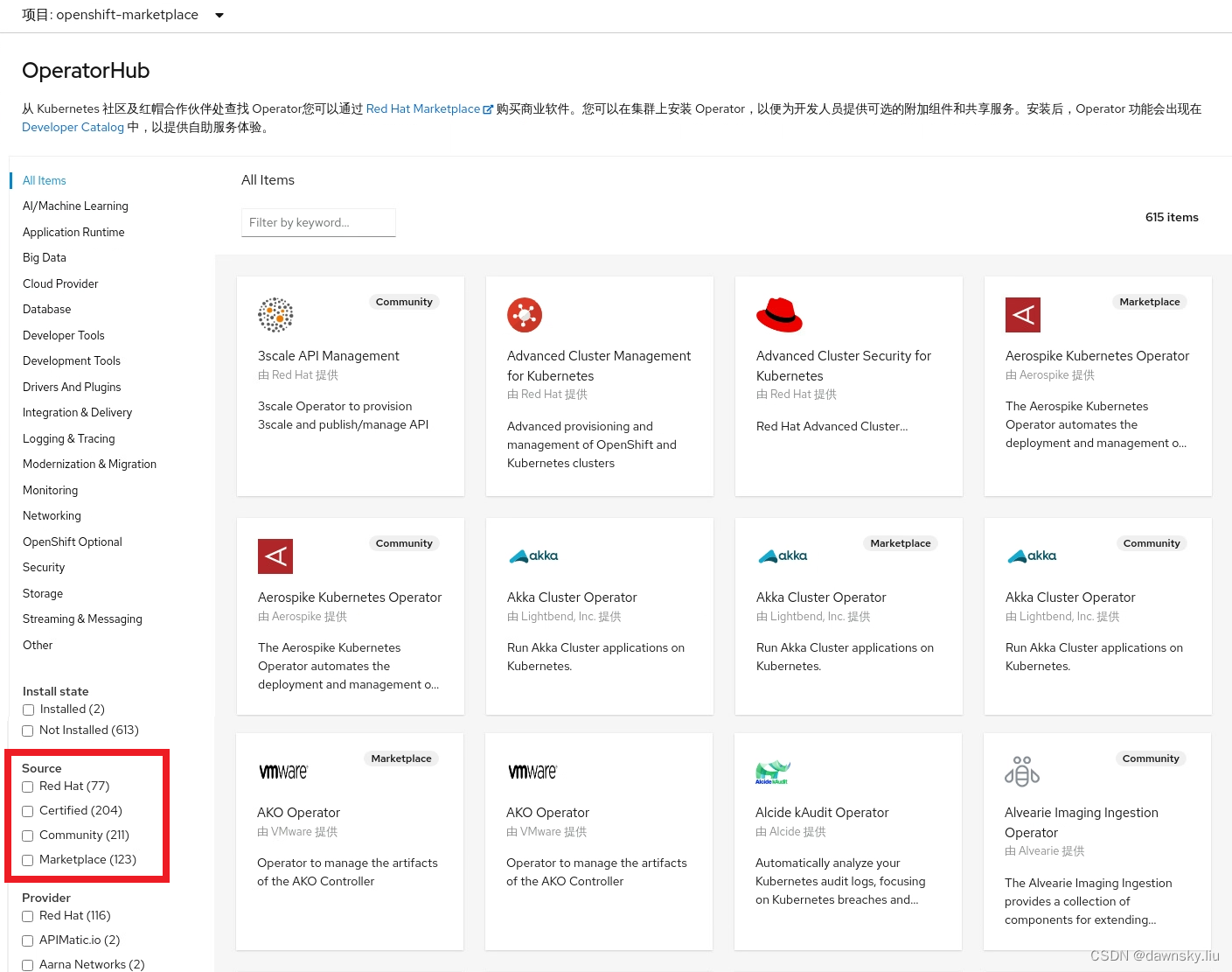Toggle the Installed (2) checkbox

[28, 710]
